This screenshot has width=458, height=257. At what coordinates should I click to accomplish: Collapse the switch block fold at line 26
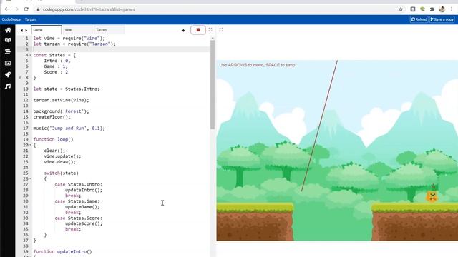click(x=30, y=178)
